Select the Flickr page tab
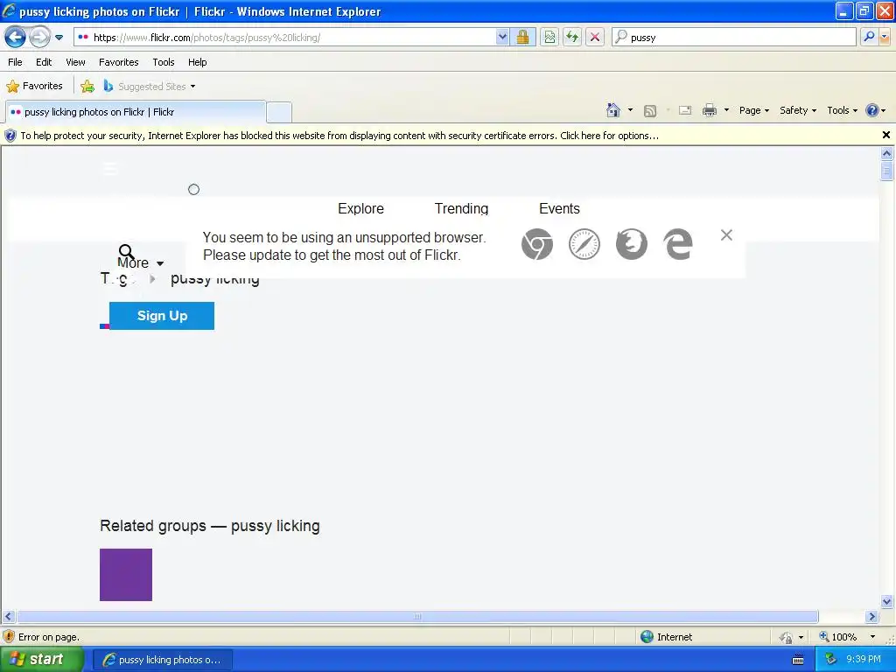896x672 pixels. [136, 112]
